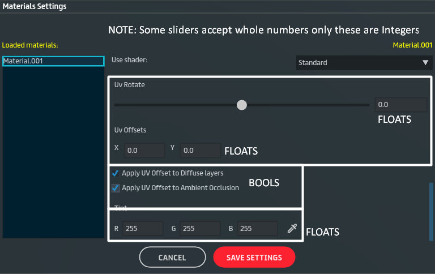The width and height of the screenshot is (435, 274).
Task: Open the Standard shader combo box
Action: 362,63
